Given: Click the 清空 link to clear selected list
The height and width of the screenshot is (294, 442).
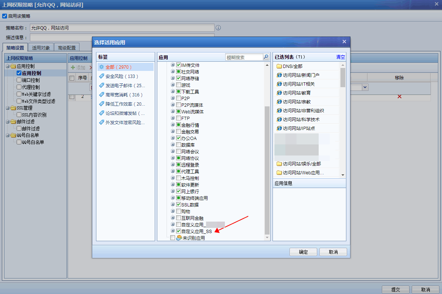Looking at the screenshot, I should (x=340, y=57).
